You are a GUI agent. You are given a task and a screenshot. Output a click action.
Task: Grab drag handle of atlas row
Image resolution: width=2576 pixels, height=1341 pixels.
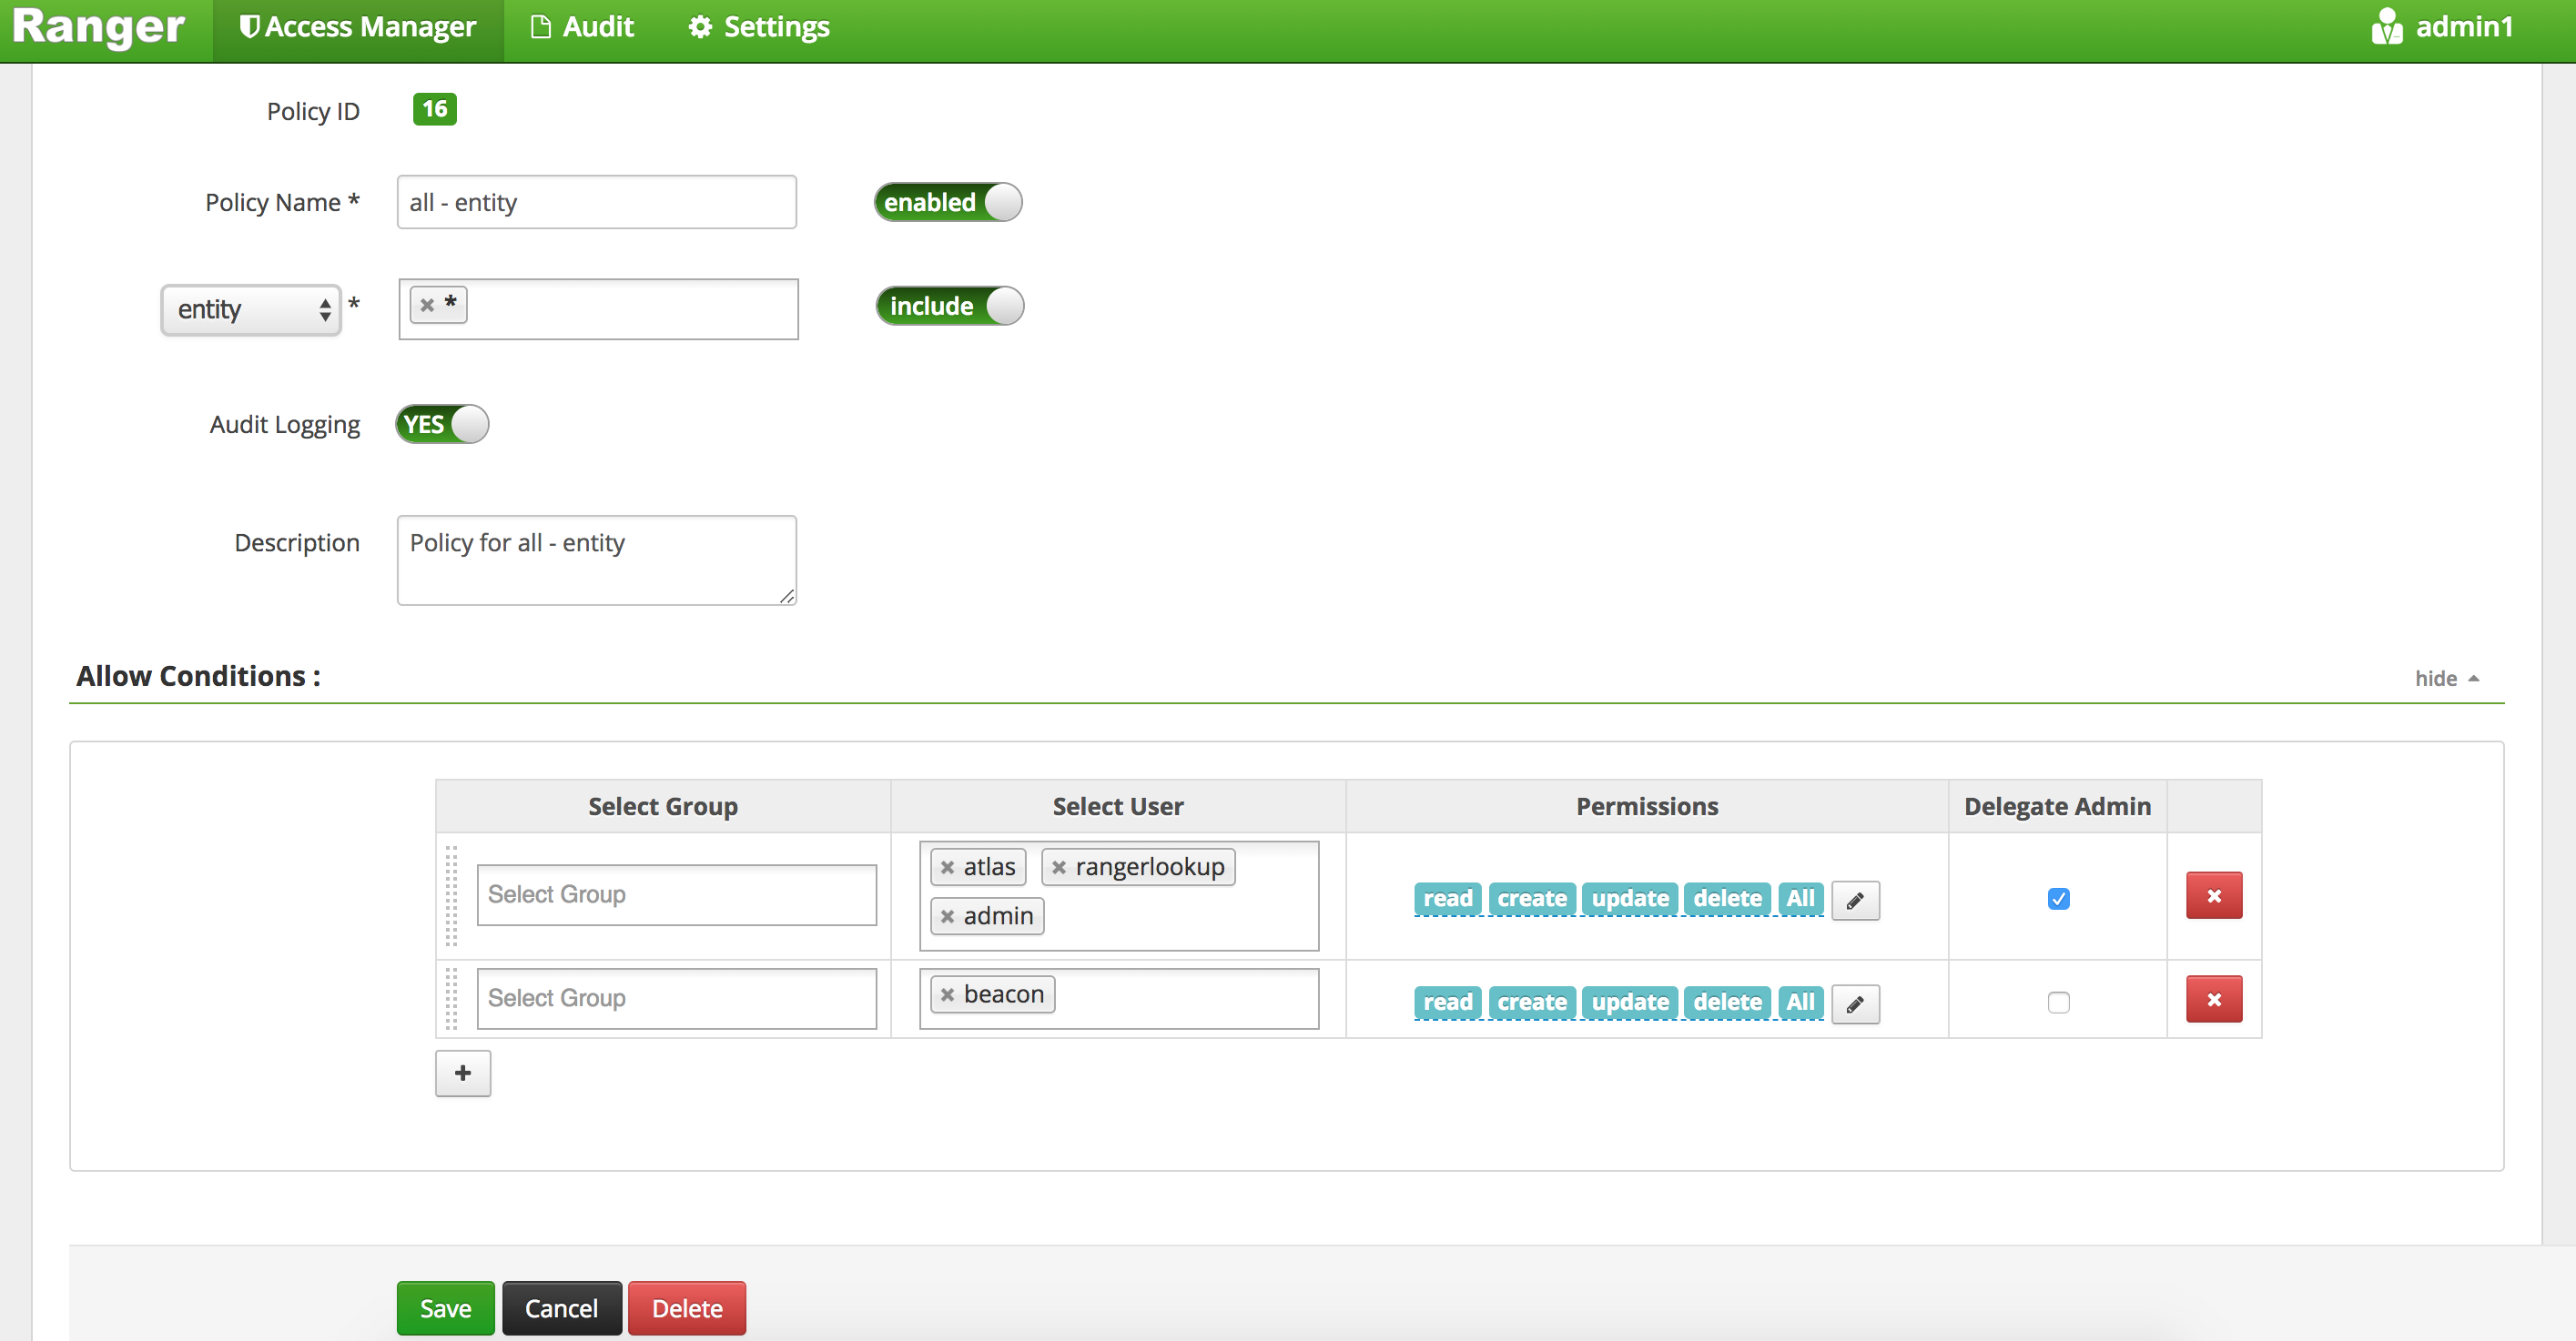pos(451,896)
